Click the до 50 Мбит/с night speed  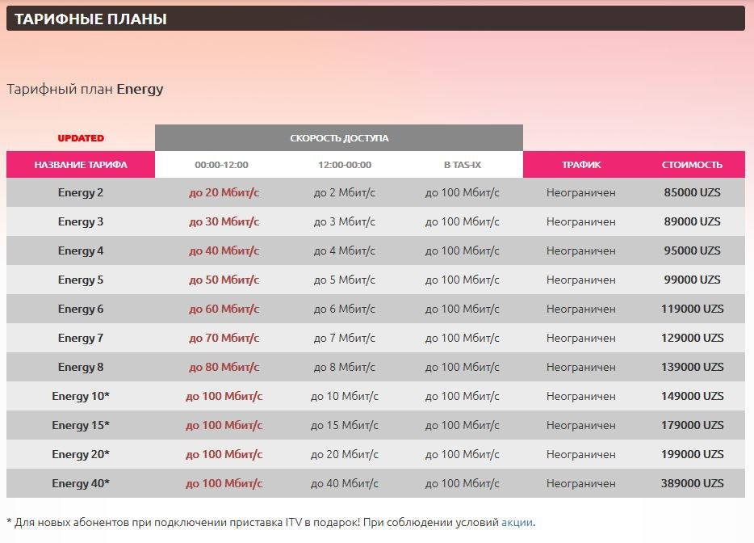pyautogui.click(x=224, y=280)
